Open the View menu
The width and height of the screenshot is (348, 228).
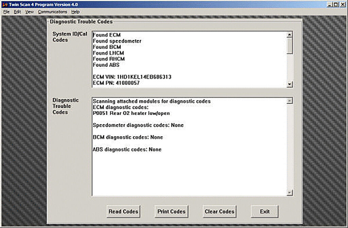[29, 12]
